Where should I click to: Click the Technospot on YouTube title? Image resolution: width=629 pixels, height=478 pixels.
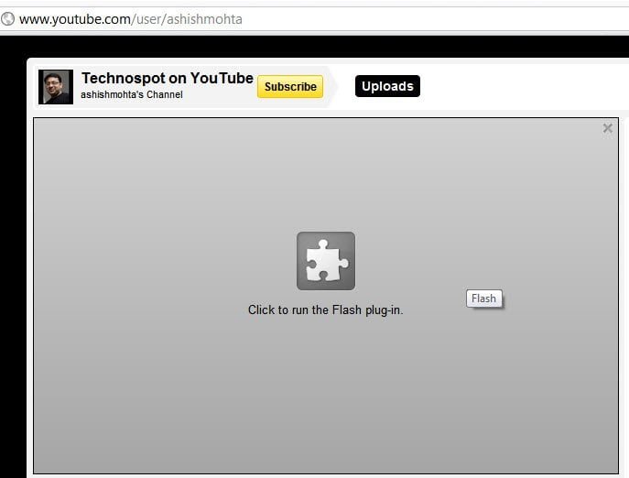[x=168, y=78]
